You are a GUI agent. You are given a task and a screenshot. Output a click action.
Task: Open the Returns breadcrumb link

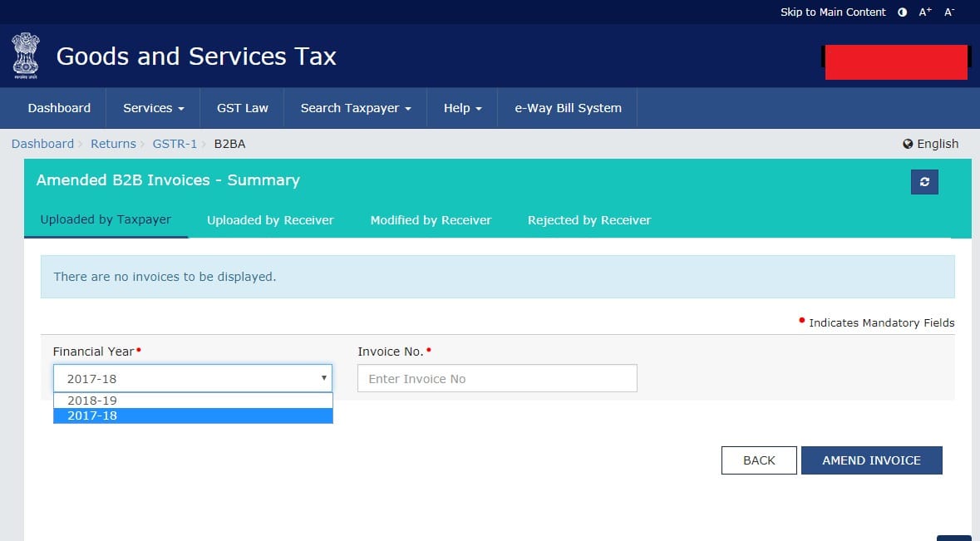(x=113, y=143)
